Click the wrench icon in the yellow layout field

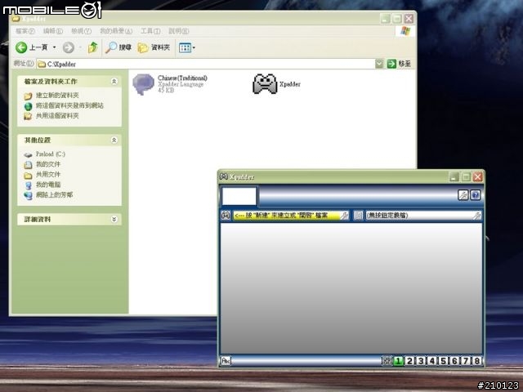344,216
